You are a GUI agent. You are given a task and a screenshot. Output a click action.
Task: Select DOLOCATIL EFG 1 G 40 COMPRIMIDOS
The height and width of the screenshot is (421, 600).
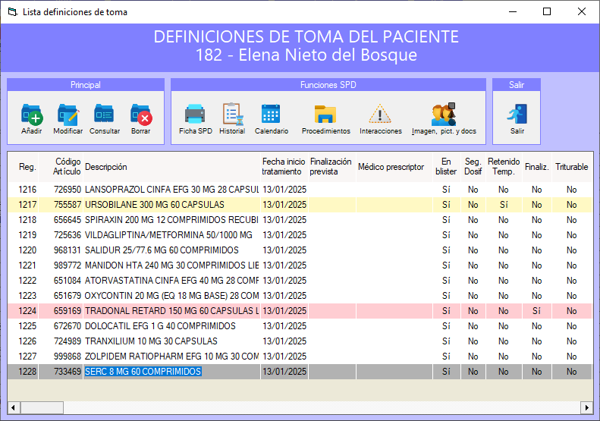(300, 326)
